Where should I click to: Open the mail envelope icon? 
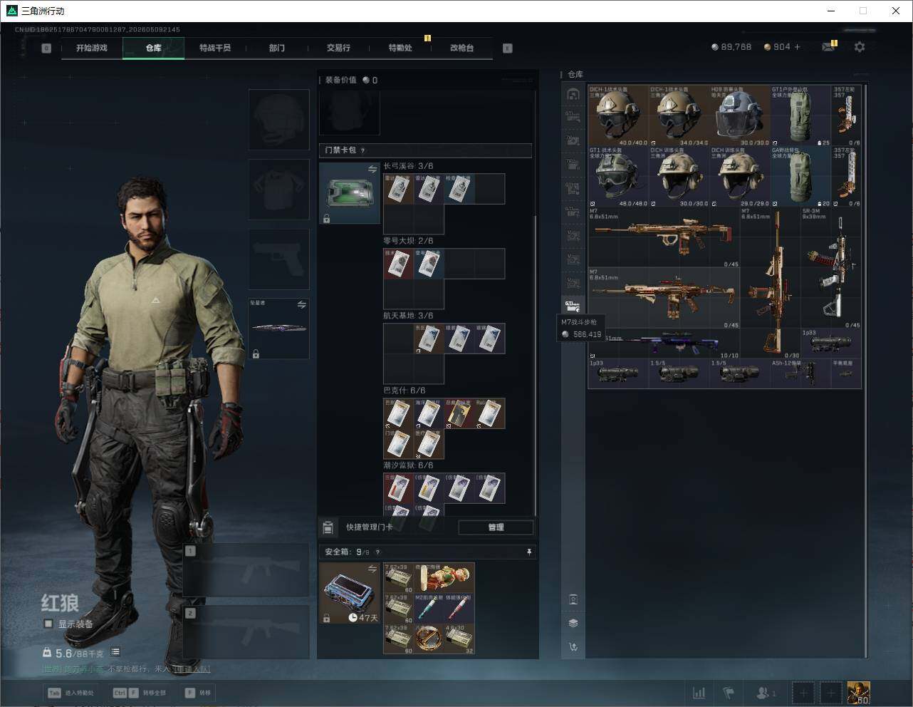point(828,47)
